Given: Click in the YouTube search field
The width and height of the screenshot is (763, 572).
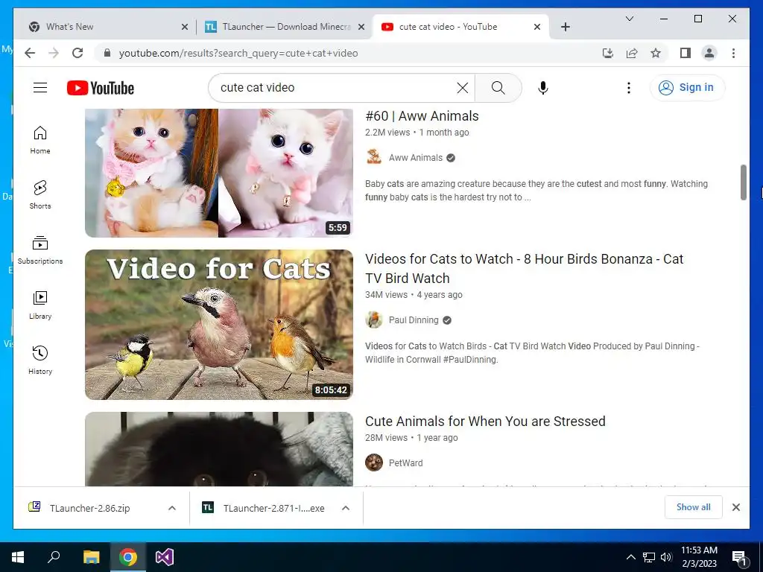Looking at the screenshot, I should pos(336,88).
